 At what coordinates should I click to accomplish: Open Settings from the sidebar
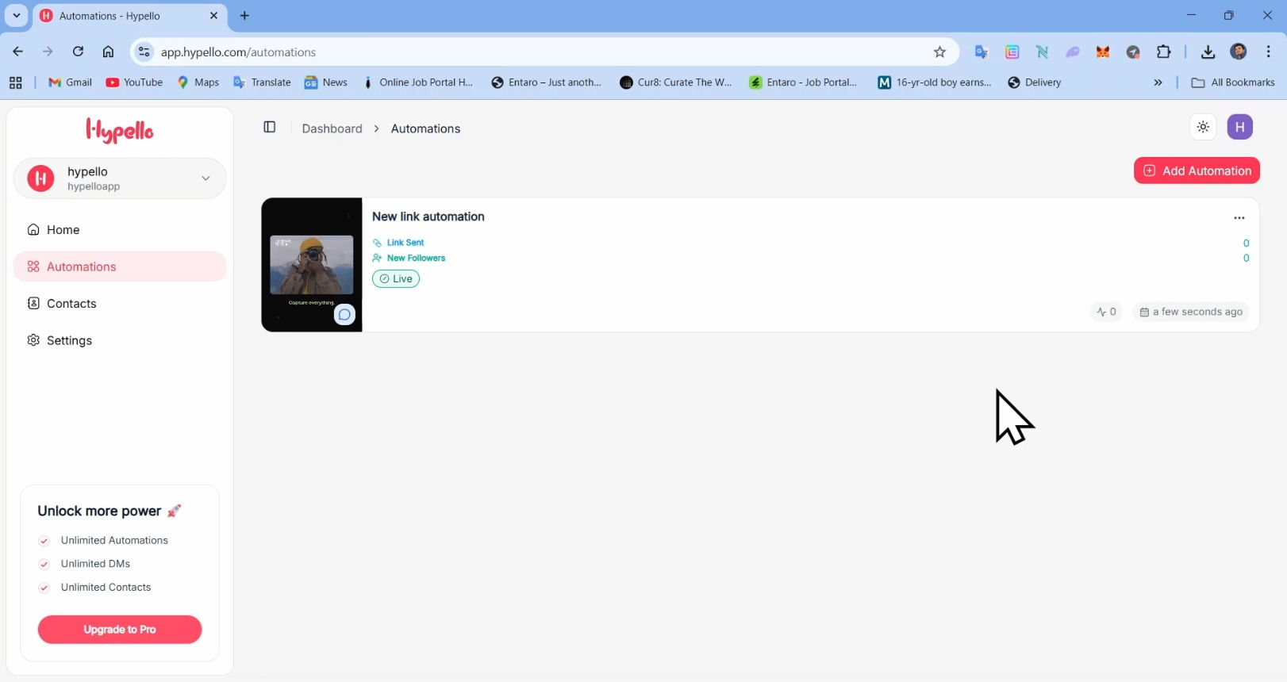[x=69, y=341]
